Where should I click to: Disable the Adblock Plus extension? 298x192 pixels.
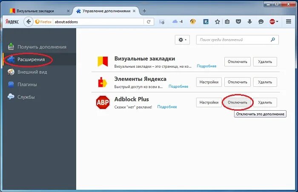(x=238, y=103)
